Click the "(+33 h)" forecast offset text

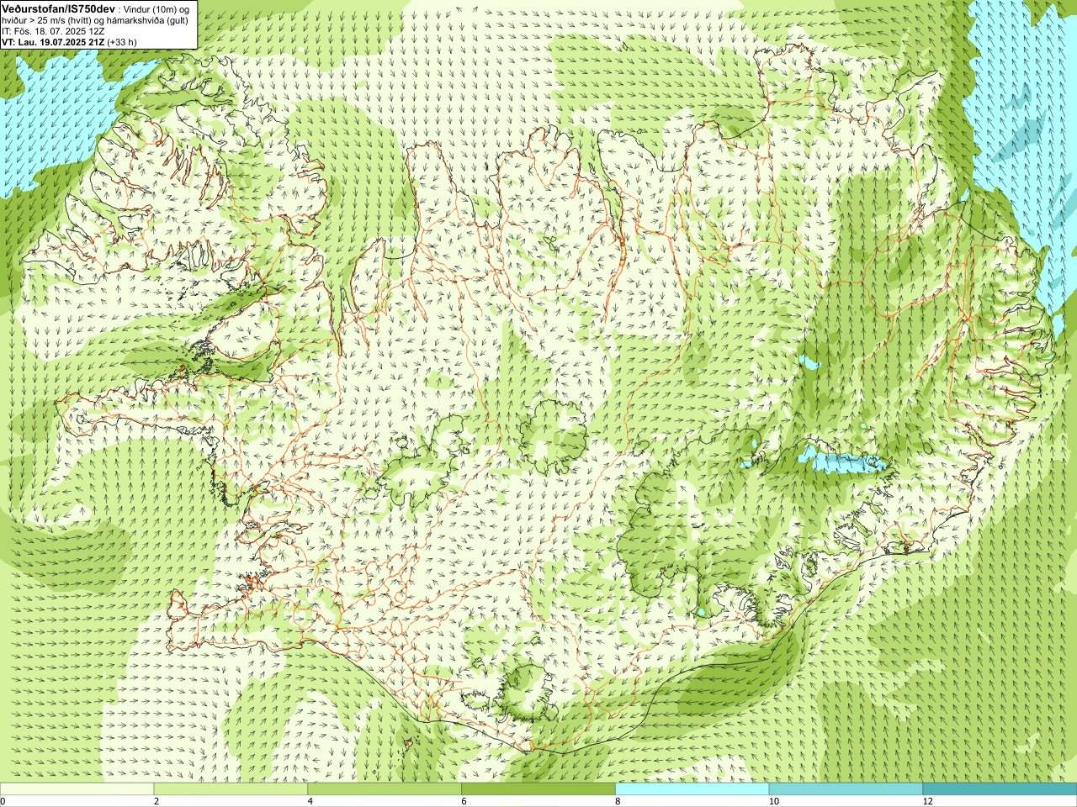[x=122, y=41]
